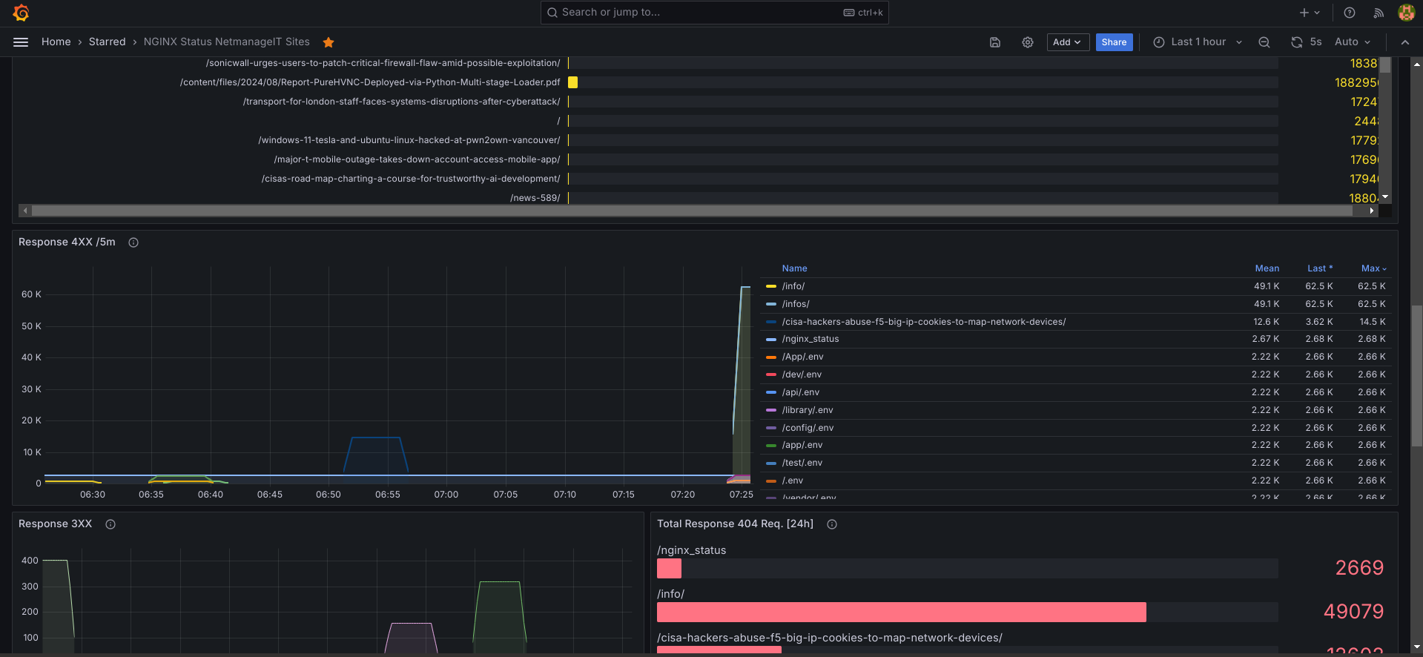Open the help question-mark icon
The width and height of the screenshot is (1423, 657).
tap(1350, 13)
